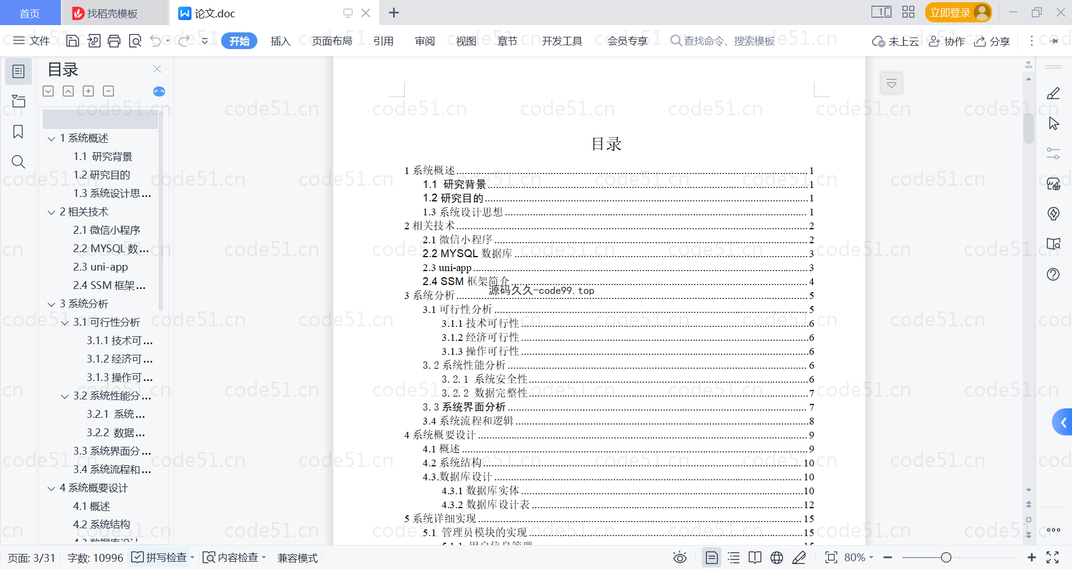This screenshot has width=1072, height=569.
Task: Open the outline panel icon in sidebar
Action: 18,71
